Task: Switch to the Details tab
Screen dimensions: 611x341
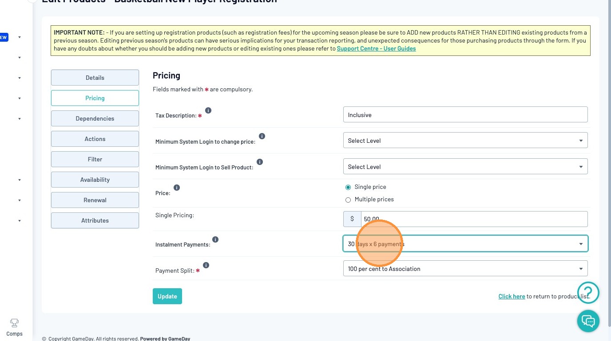Action: 95,78
